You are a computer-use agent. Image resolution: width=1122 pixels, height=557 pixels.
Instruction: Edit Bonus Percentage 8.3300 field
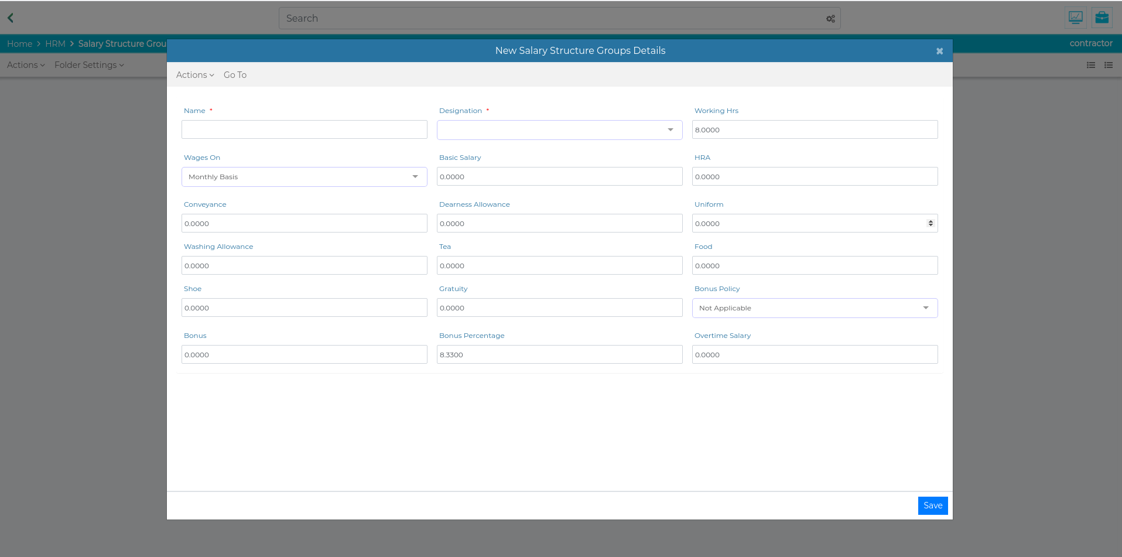pyautogui.click(x=560, y=354)
